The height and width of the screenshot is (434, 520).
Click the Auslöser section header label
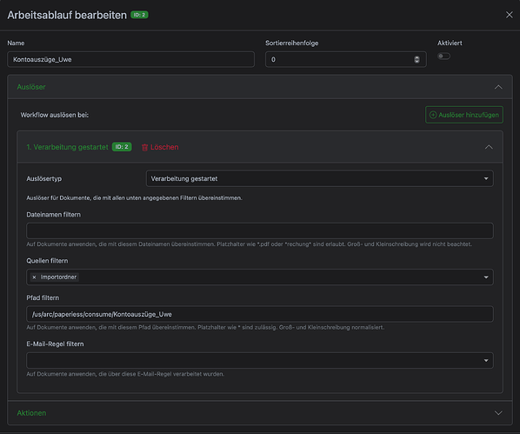[31, 87]
